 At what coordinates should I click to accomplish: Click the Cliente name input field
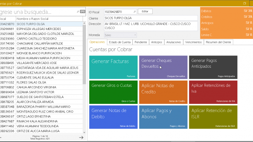(x=151, y=18)
